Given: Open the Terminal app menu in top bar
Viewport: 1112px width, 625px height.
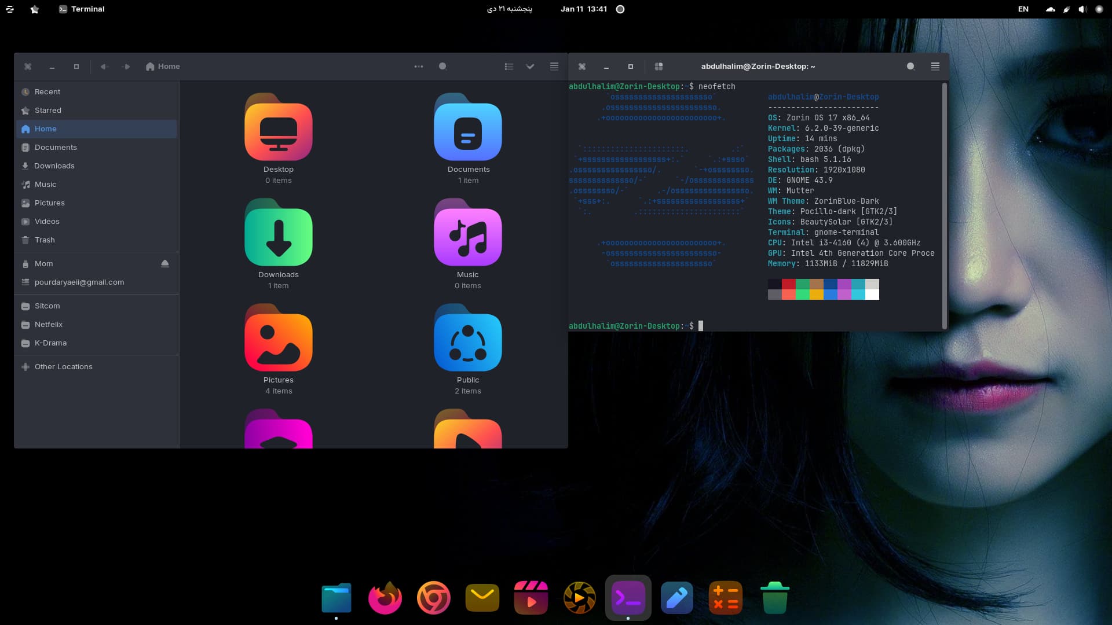Looking at the screenshot, I should pyautogui.click(x=82, y=9).
